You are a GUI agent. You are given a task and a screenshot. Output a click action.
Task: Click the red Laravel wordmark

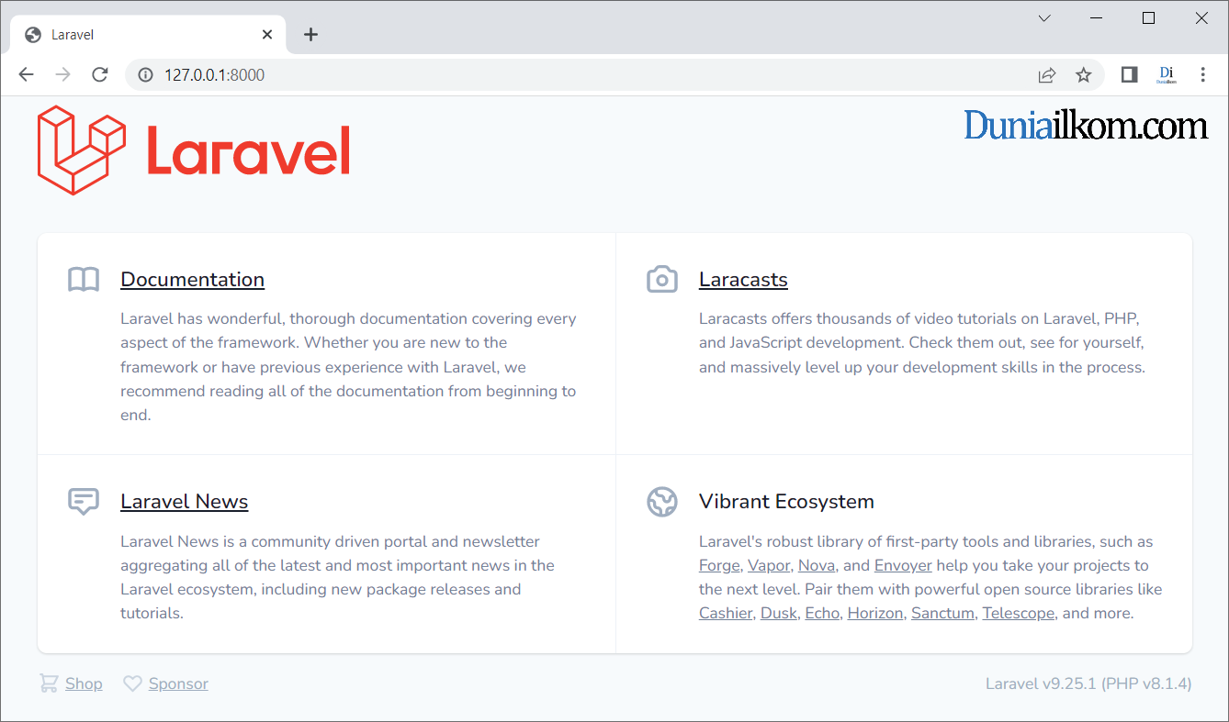point(249,150)
